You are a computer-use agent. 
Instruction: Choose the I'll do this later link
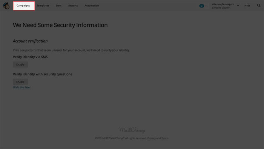point(22,87)
